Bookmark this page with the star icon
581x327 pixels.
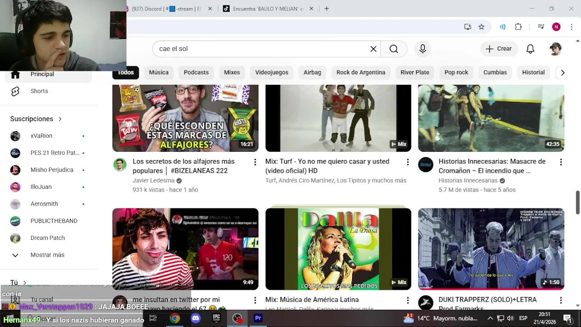pyautogui.click(x=482, y=27)
